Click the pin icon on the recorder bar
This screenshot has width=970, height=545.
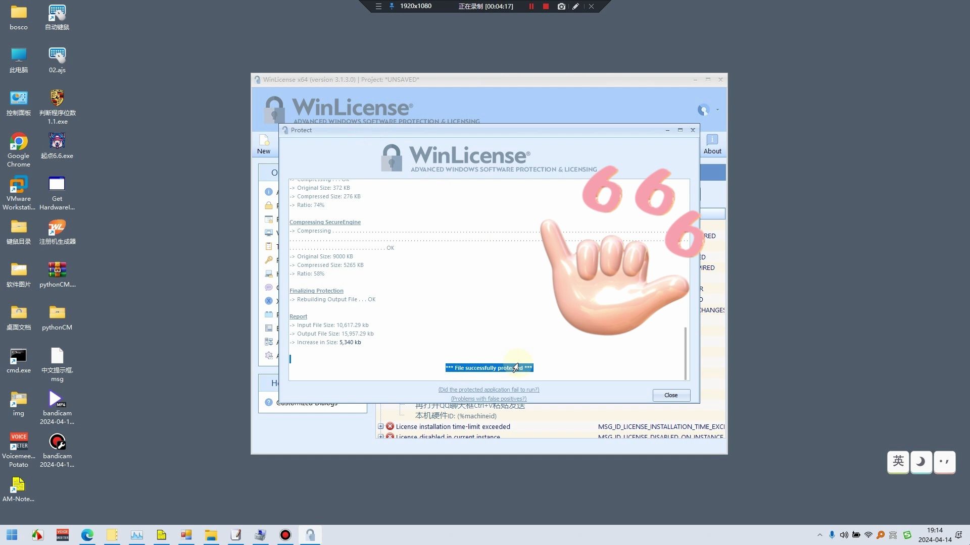click(x=392, y=7)
